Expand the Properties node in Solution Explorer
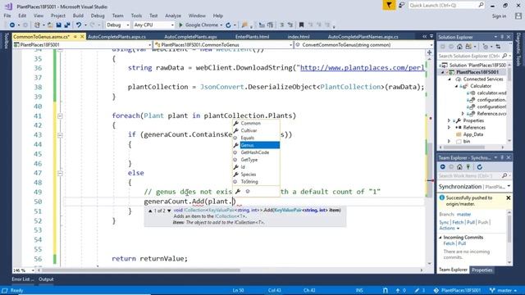 (449, 120)
